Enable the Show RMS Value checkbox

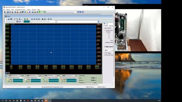pyautogui.click(x=105, y=55)
